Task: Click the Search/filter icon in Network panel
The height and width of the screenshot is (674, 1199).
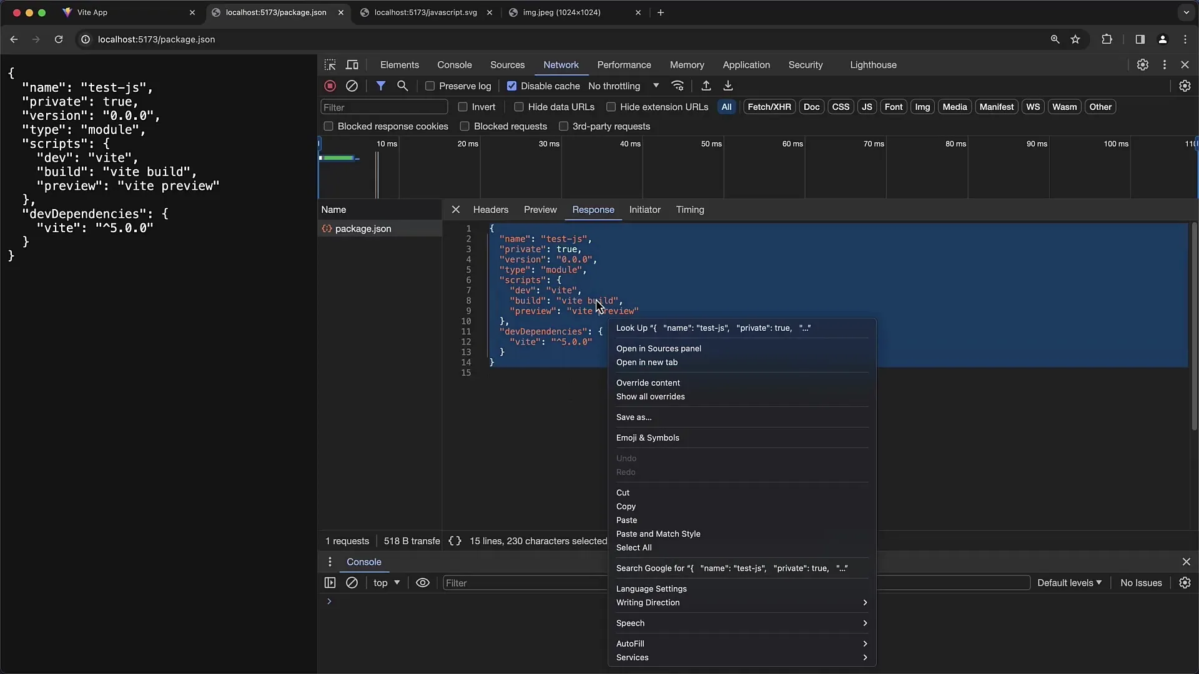Action: click(x=403, y=85)
